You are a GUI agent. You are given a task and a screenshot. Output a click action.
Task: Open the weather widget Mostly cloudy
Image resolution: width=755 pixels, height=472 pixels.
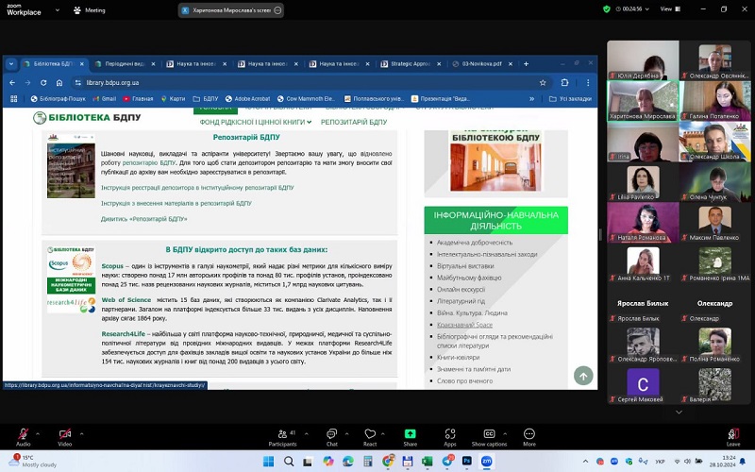[x=34, y=461]
